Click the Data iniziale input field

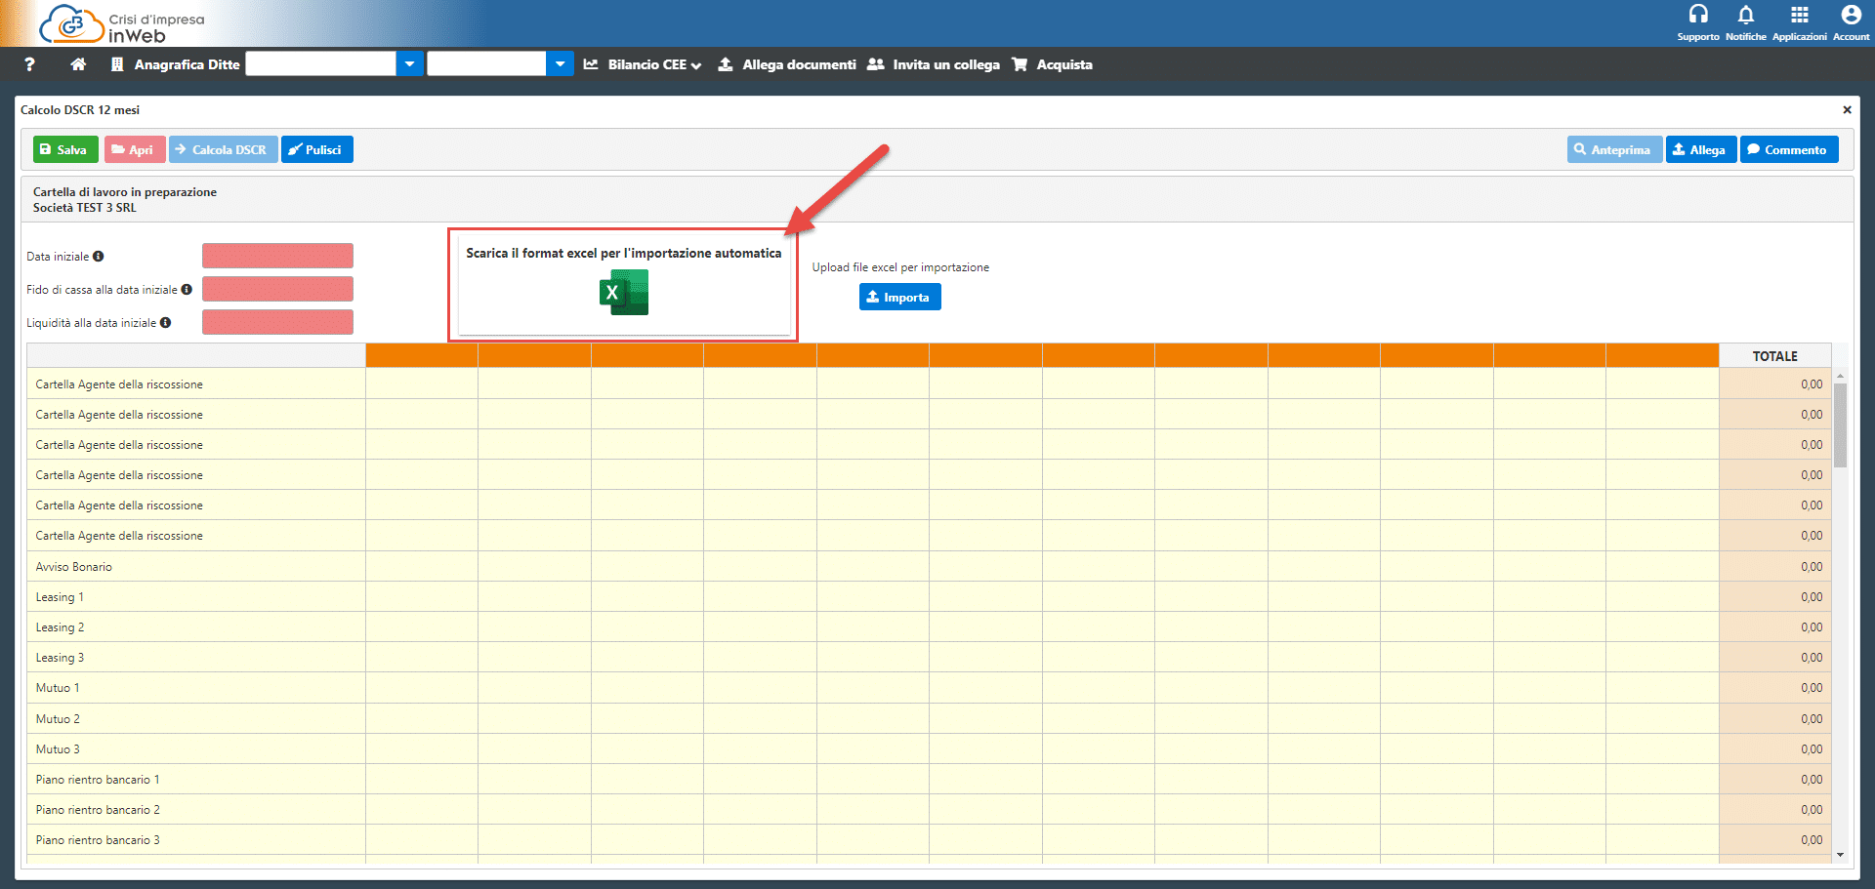click(x=277, y=256)
